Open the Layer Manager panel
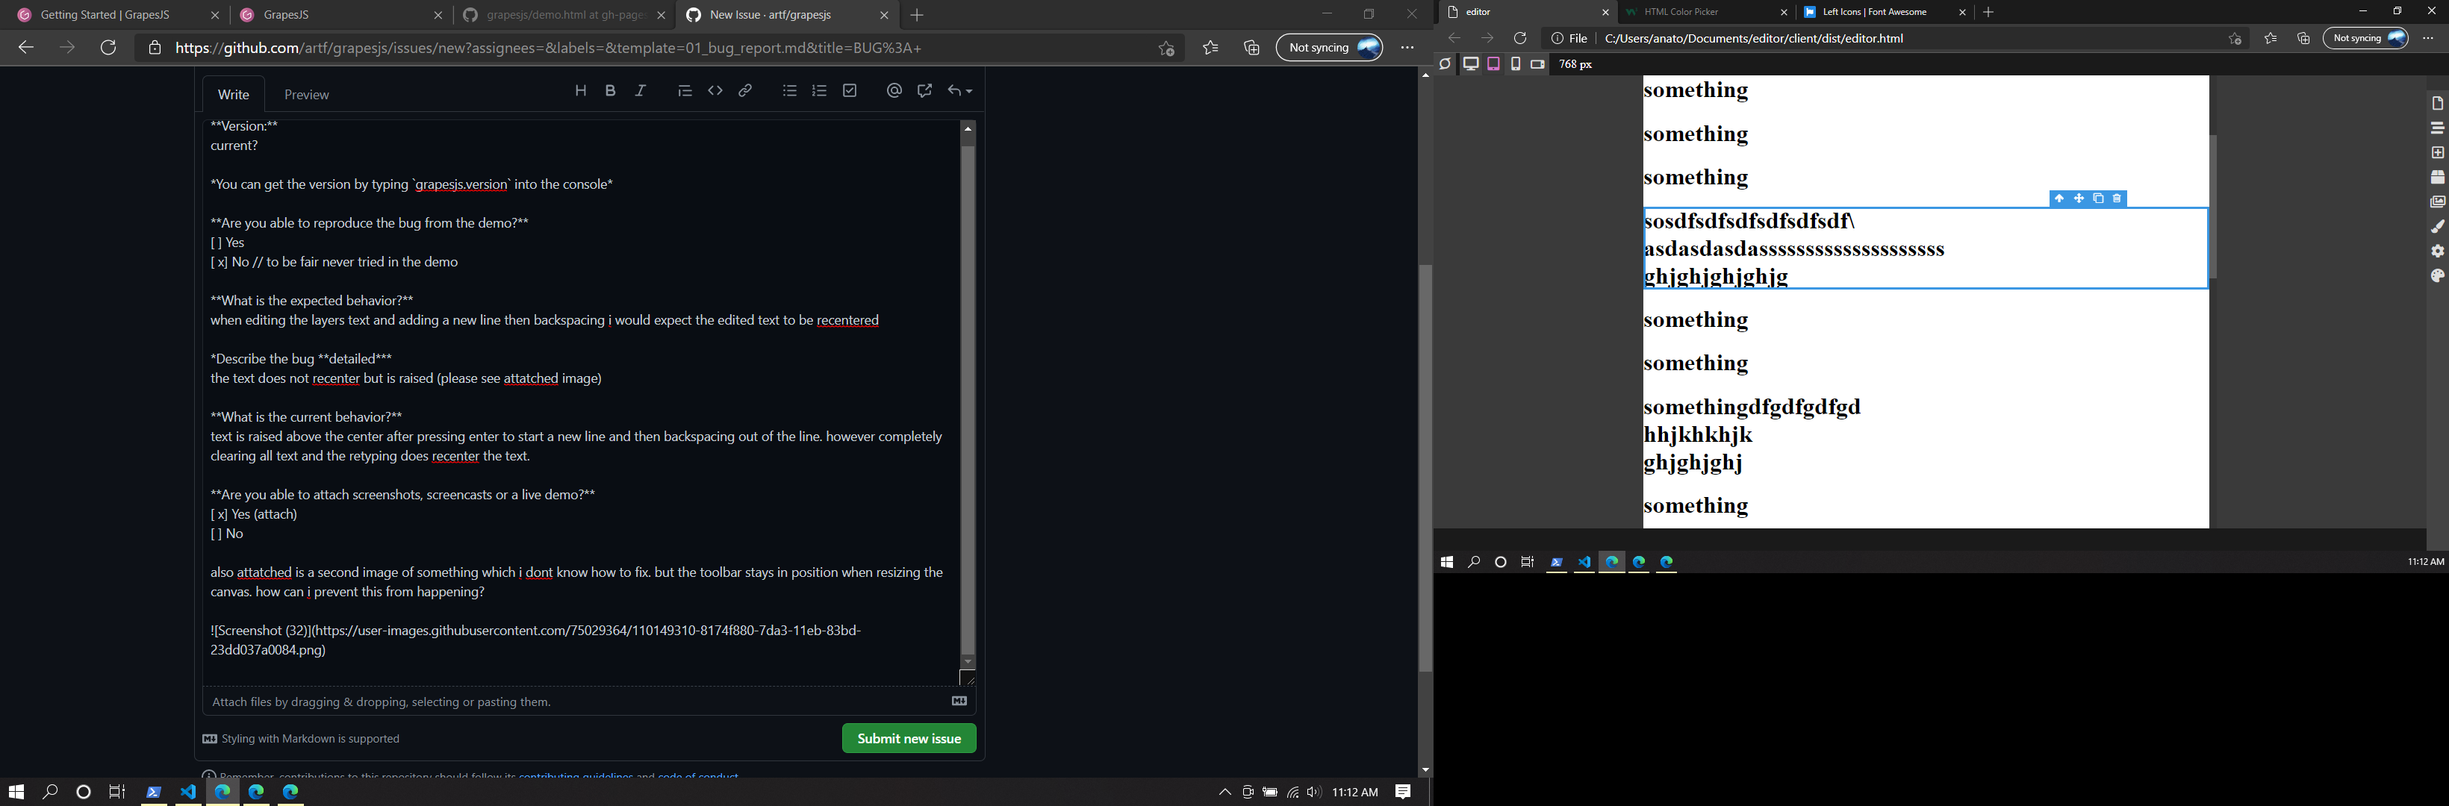The height and width of the screenshot is (806, 2449). pyautogui.click(x=2438, y=128)
